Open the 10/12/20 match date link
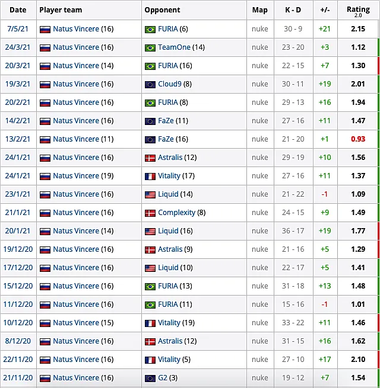 coord(18,322)
